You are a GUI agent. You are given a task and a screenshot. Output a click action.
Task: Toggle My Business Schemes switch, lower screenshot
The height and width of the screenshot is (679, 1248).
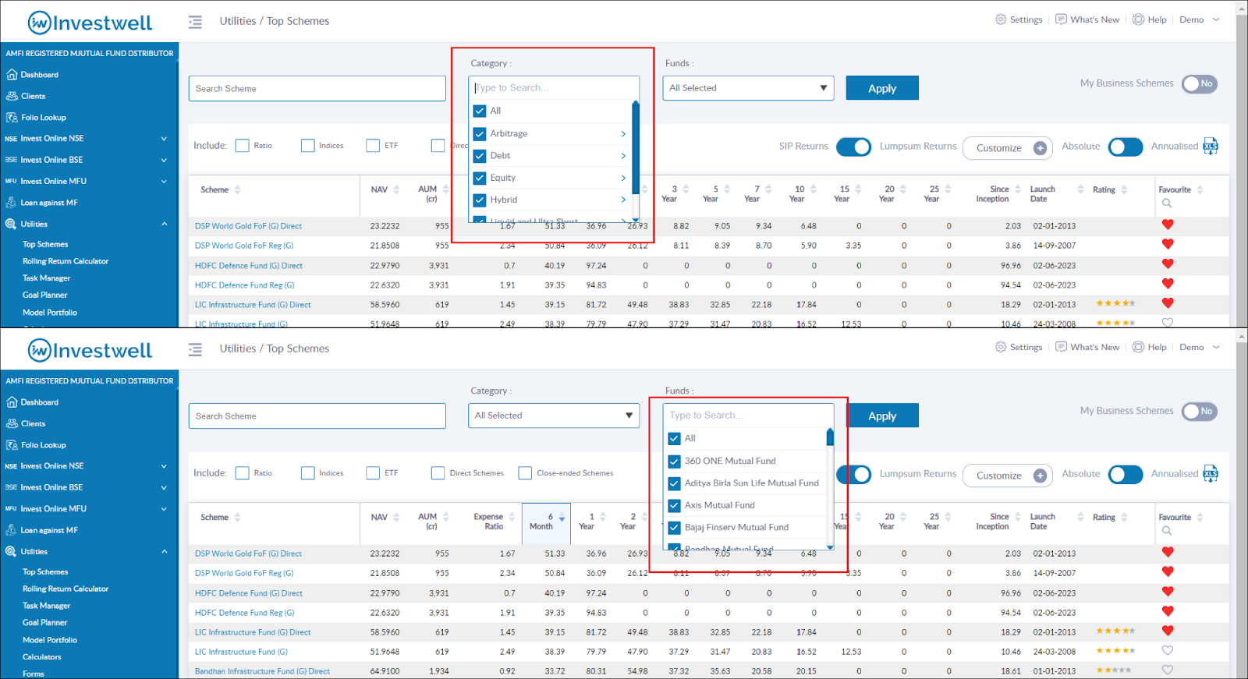click(1200, 411)
